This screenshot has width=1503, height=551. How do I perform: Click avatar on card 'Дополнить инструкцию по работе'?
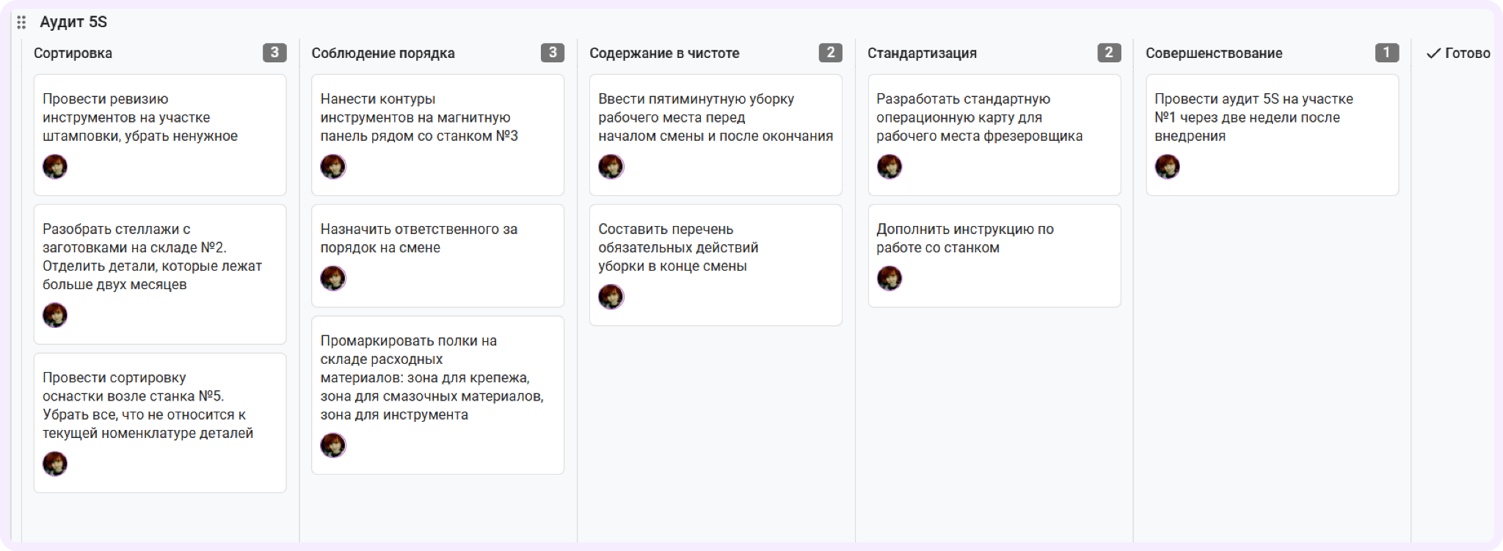(x=889, y=278)
